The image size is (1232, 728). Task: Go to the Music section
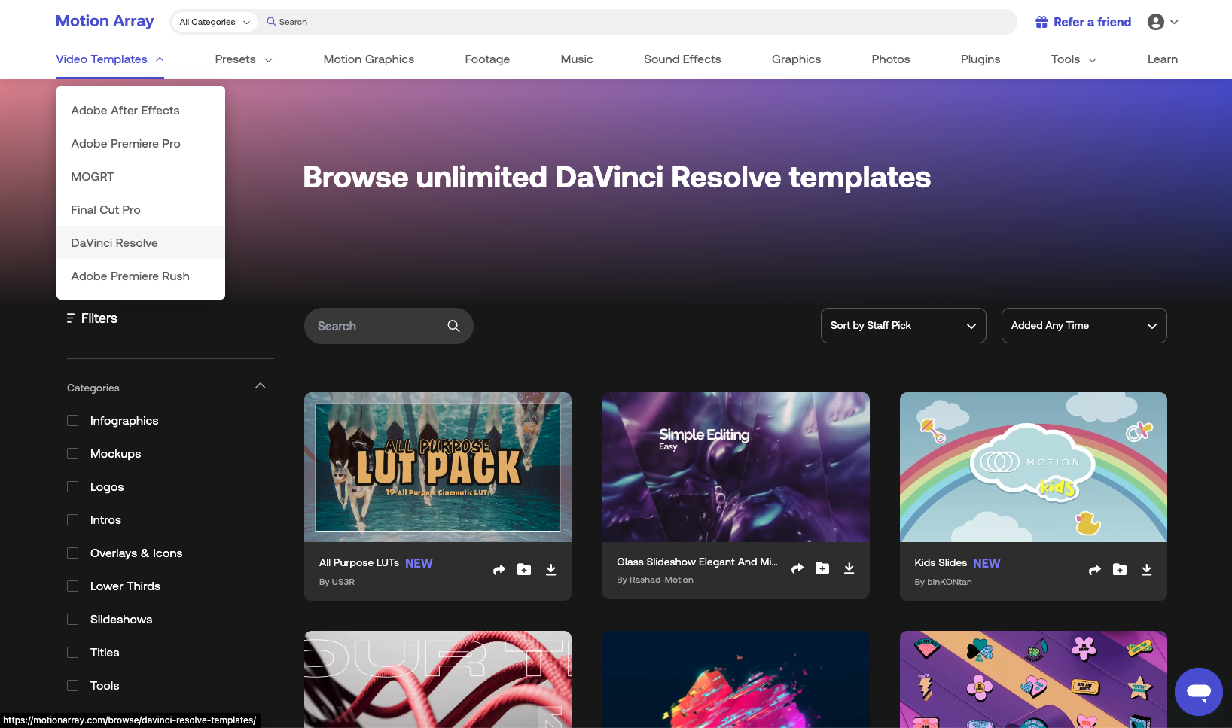[x=577, y=59]
